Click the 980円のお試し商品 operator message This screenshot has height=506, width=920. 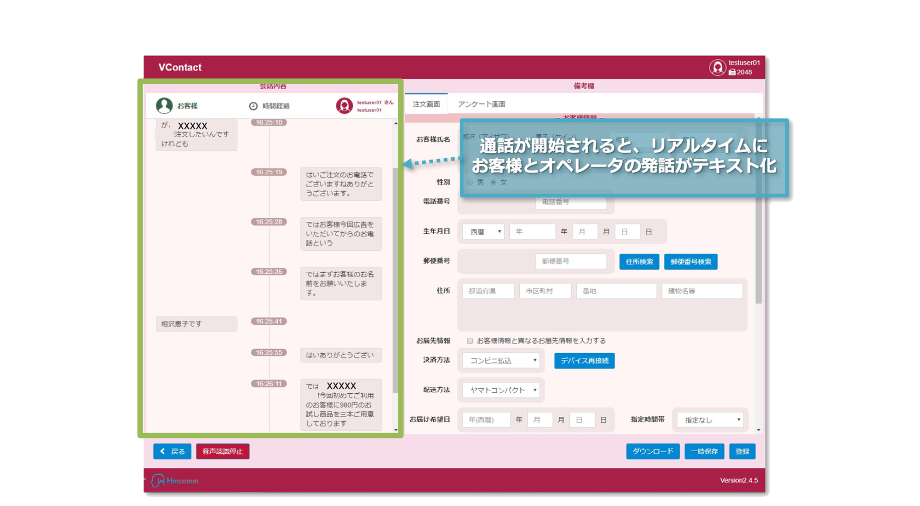point(341,405)
